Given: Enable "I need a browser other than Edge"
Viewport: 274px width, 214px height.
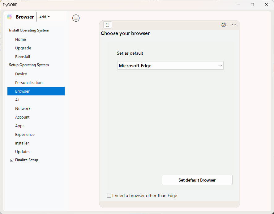Looking at the screenshot, I should 109,195.
